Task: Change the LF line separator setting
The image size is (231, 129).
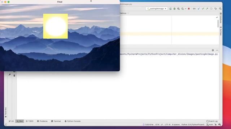Action: pyautogui.click(x=162, y=124)
